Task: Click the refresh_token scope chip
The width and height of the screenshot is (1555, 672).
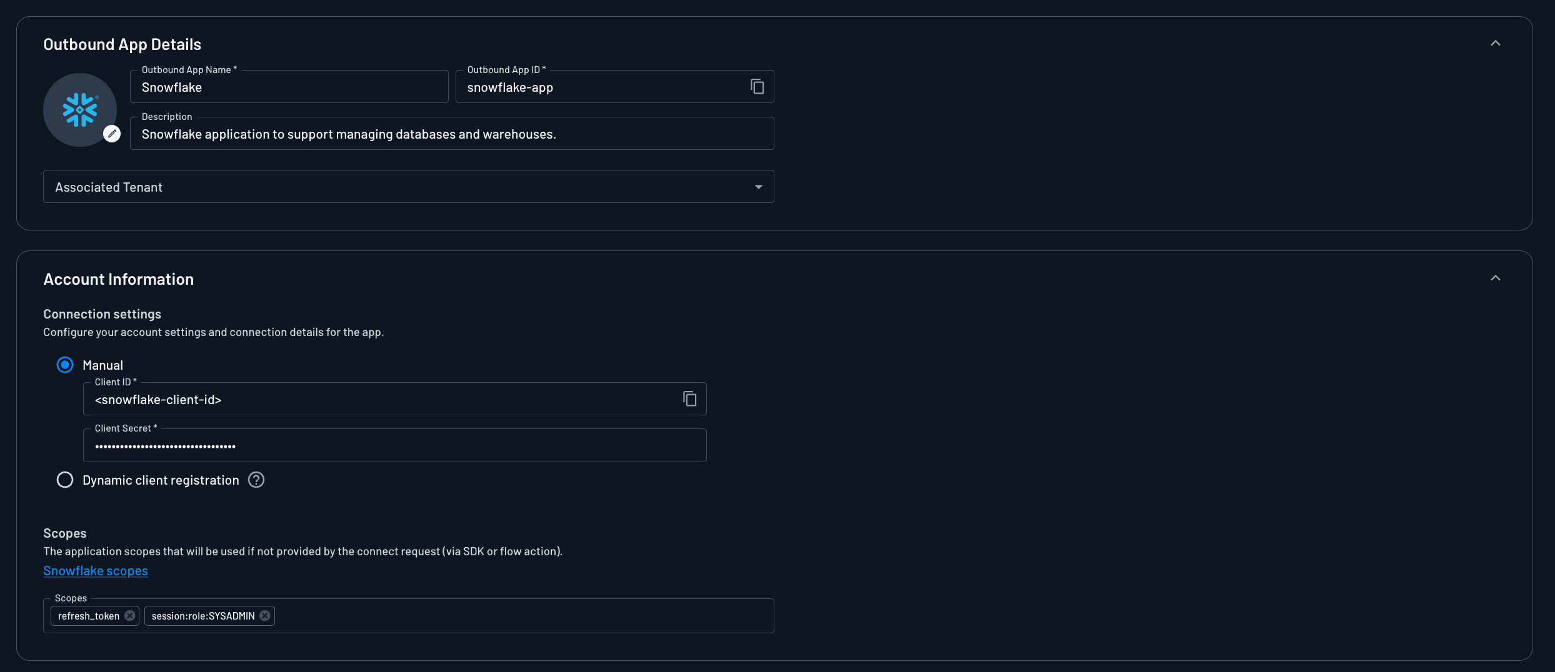Action: [x=87, y=615]
